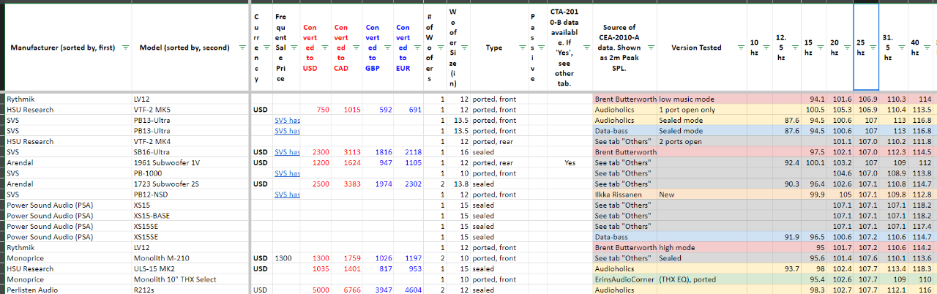Image resolution: width=937 pixels, height=294 pixels.
Task: Select the '1 port open only' cell
Action: click(701, 110)
